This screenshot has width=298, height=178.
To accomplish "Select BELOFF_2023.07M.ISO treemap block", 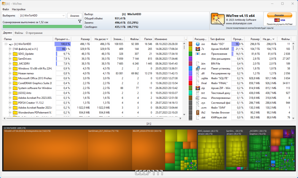I will point(149,150).
